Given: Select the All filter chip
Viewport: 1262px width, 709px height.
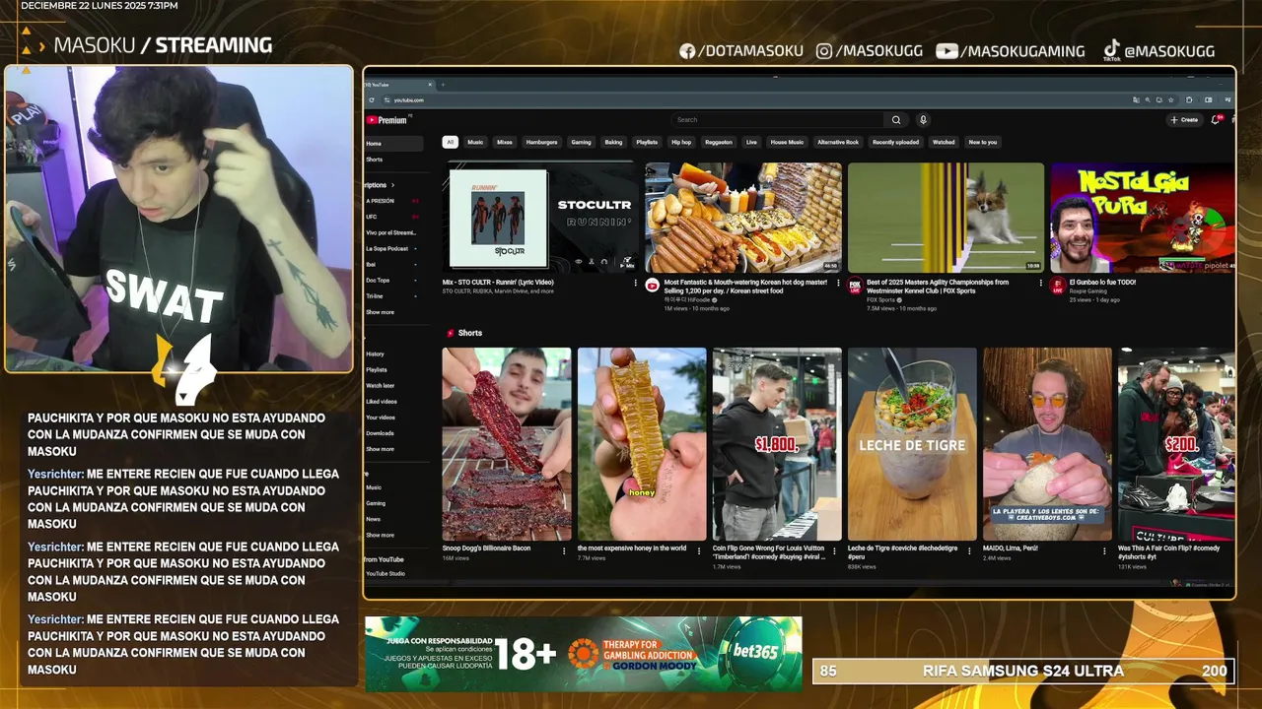Looking at the screenshot, I should pyautogui.click(x=450, y=142).
